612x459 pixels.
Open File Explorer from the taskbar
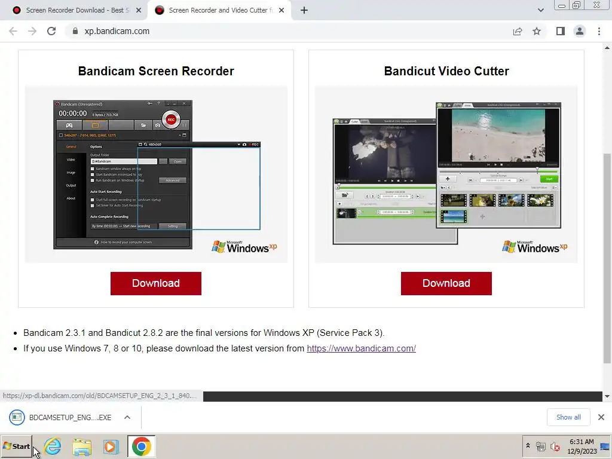(x=81, y=446)
